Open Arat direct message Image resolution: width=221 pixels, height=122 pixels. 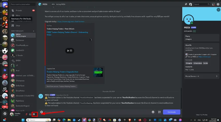[x=23, y=70]
